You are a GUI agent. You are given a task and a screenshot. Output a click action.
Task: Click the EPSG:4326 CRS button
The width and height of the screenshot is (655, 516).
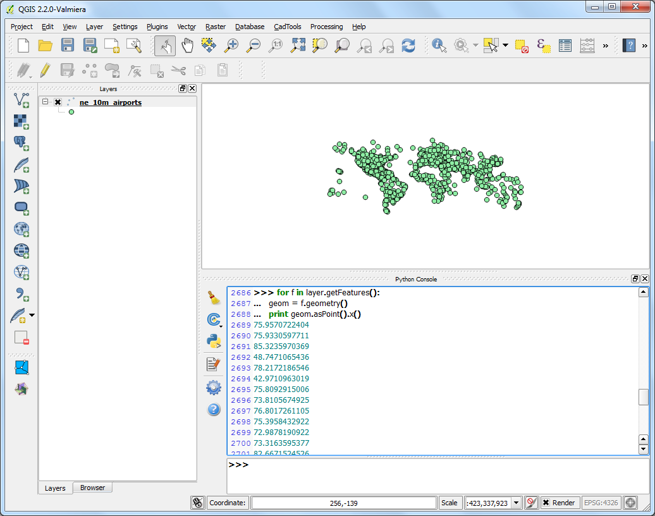pyautogui.click(x=601, y=503)
